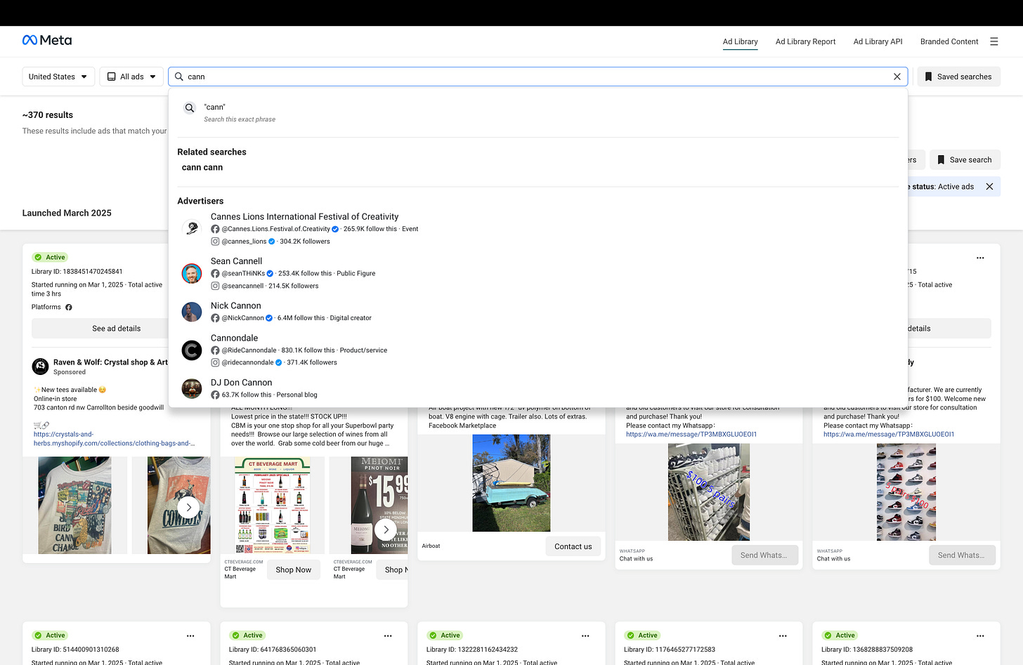
Task: Click Raven & Wolf page avatar
Action: (x=41, y=366)
